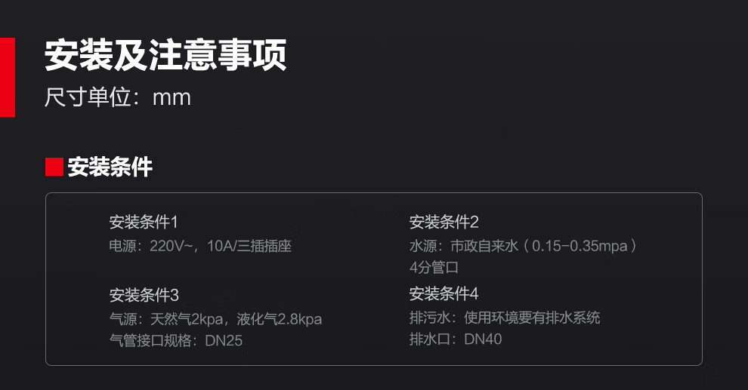The width and height of the screenshot is (748, 390).
Task: Click the 水源：市政自来水 pressure line
Action: (523, 246)
